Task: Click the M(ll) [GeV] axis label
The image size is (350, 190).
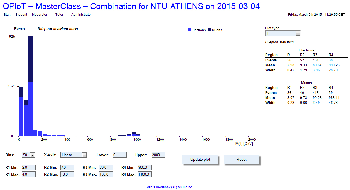Action: 244,144
